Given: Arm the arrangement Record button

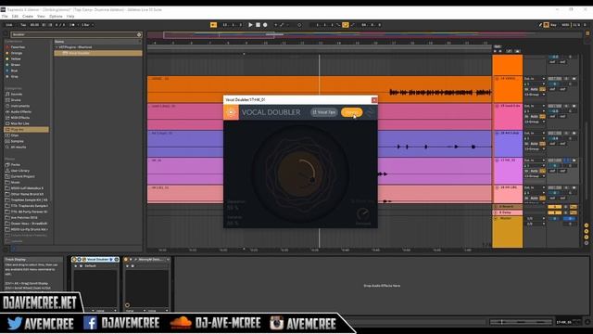Looking at the screenshot, I should click(x=265, y=25).
